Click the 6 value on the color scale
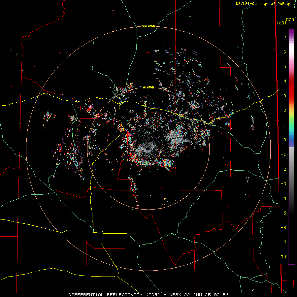Image resolution: width=297 pixels, height=297 pixels. coord(285,52)
